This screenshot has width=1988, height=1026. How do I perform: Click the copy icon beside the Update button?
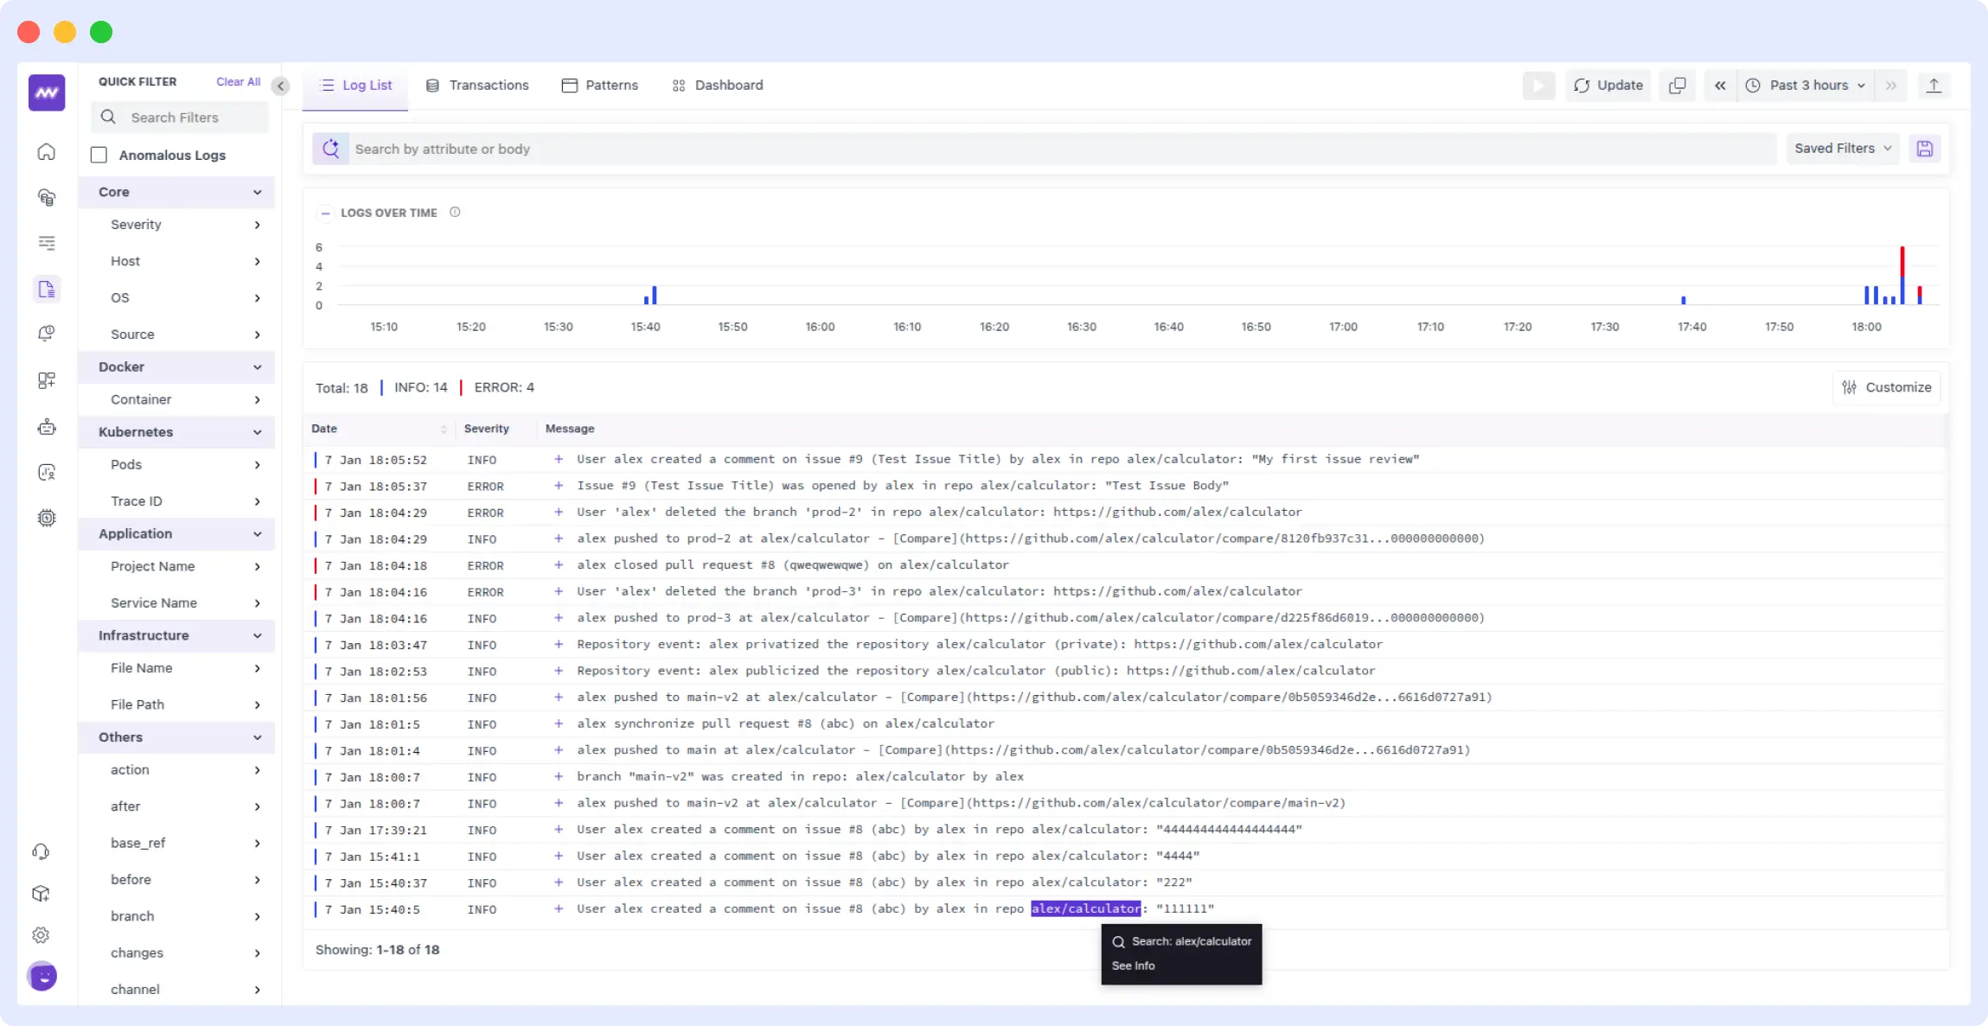tap(1677, 86)
